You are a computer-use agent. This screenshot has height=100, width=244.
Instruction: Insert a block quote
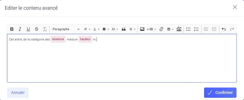point(124,29)
